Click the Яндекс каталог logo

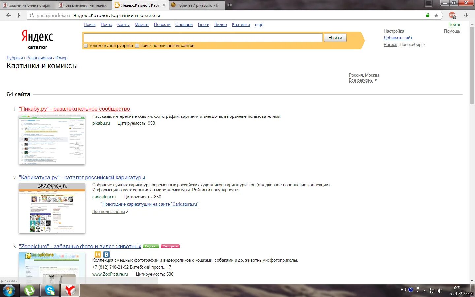click(37, 40)
